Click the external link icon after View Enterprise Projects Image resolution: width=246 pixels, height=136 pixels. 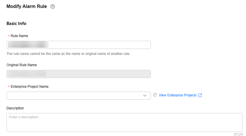[200, 95]
